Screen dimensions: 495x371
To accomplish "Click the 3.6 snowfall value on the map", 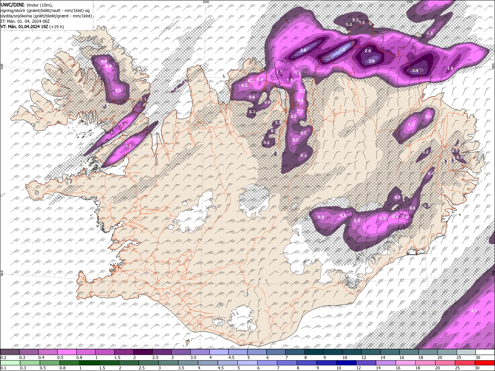I will (372, 61).
